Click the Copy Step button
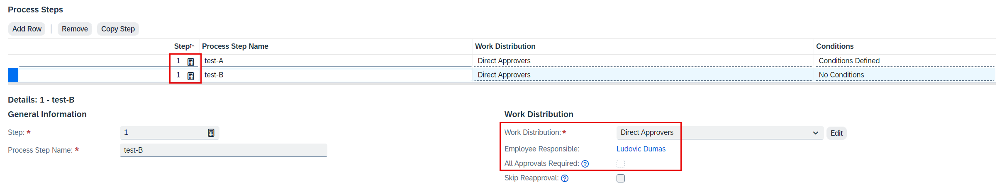The width and height of the screenshot is (1002, 187). (x=118, y=29)
